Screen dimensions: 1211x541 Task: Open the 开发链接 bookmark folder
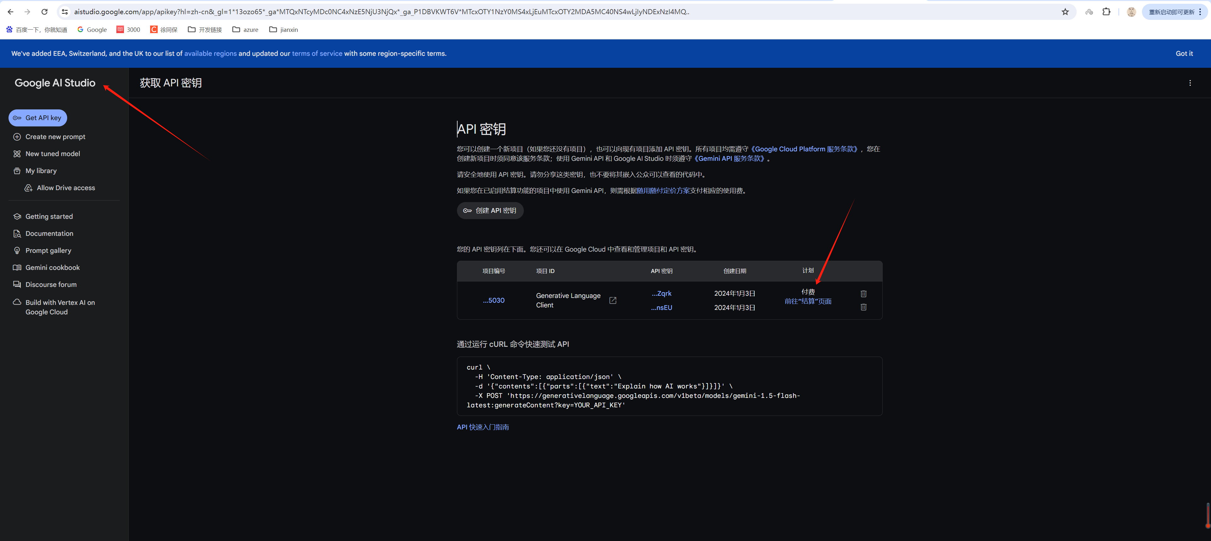click(x=204, y=29)
